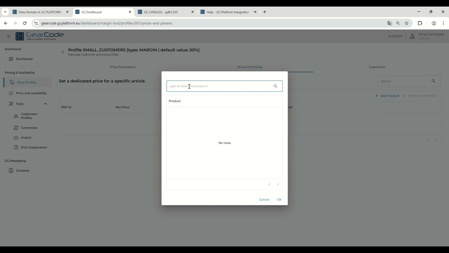Click the table's previous page arrow
449x253 pixels.
427,141
